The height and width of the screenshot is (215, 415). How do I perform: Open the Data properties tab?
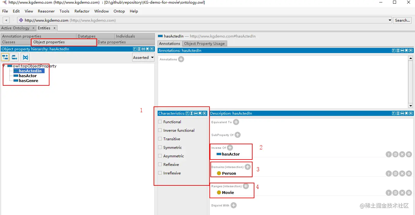(125, 42)
